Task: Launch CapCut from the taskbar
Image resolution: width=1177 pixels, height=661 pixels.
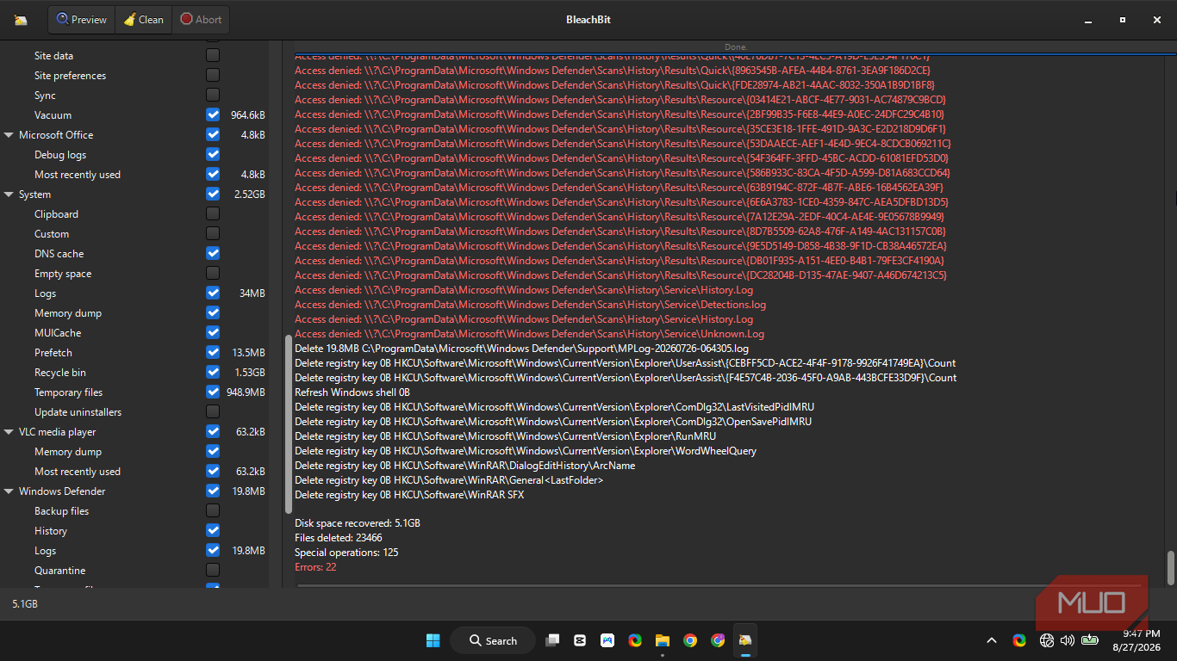Action: click(x=580, y=640)
